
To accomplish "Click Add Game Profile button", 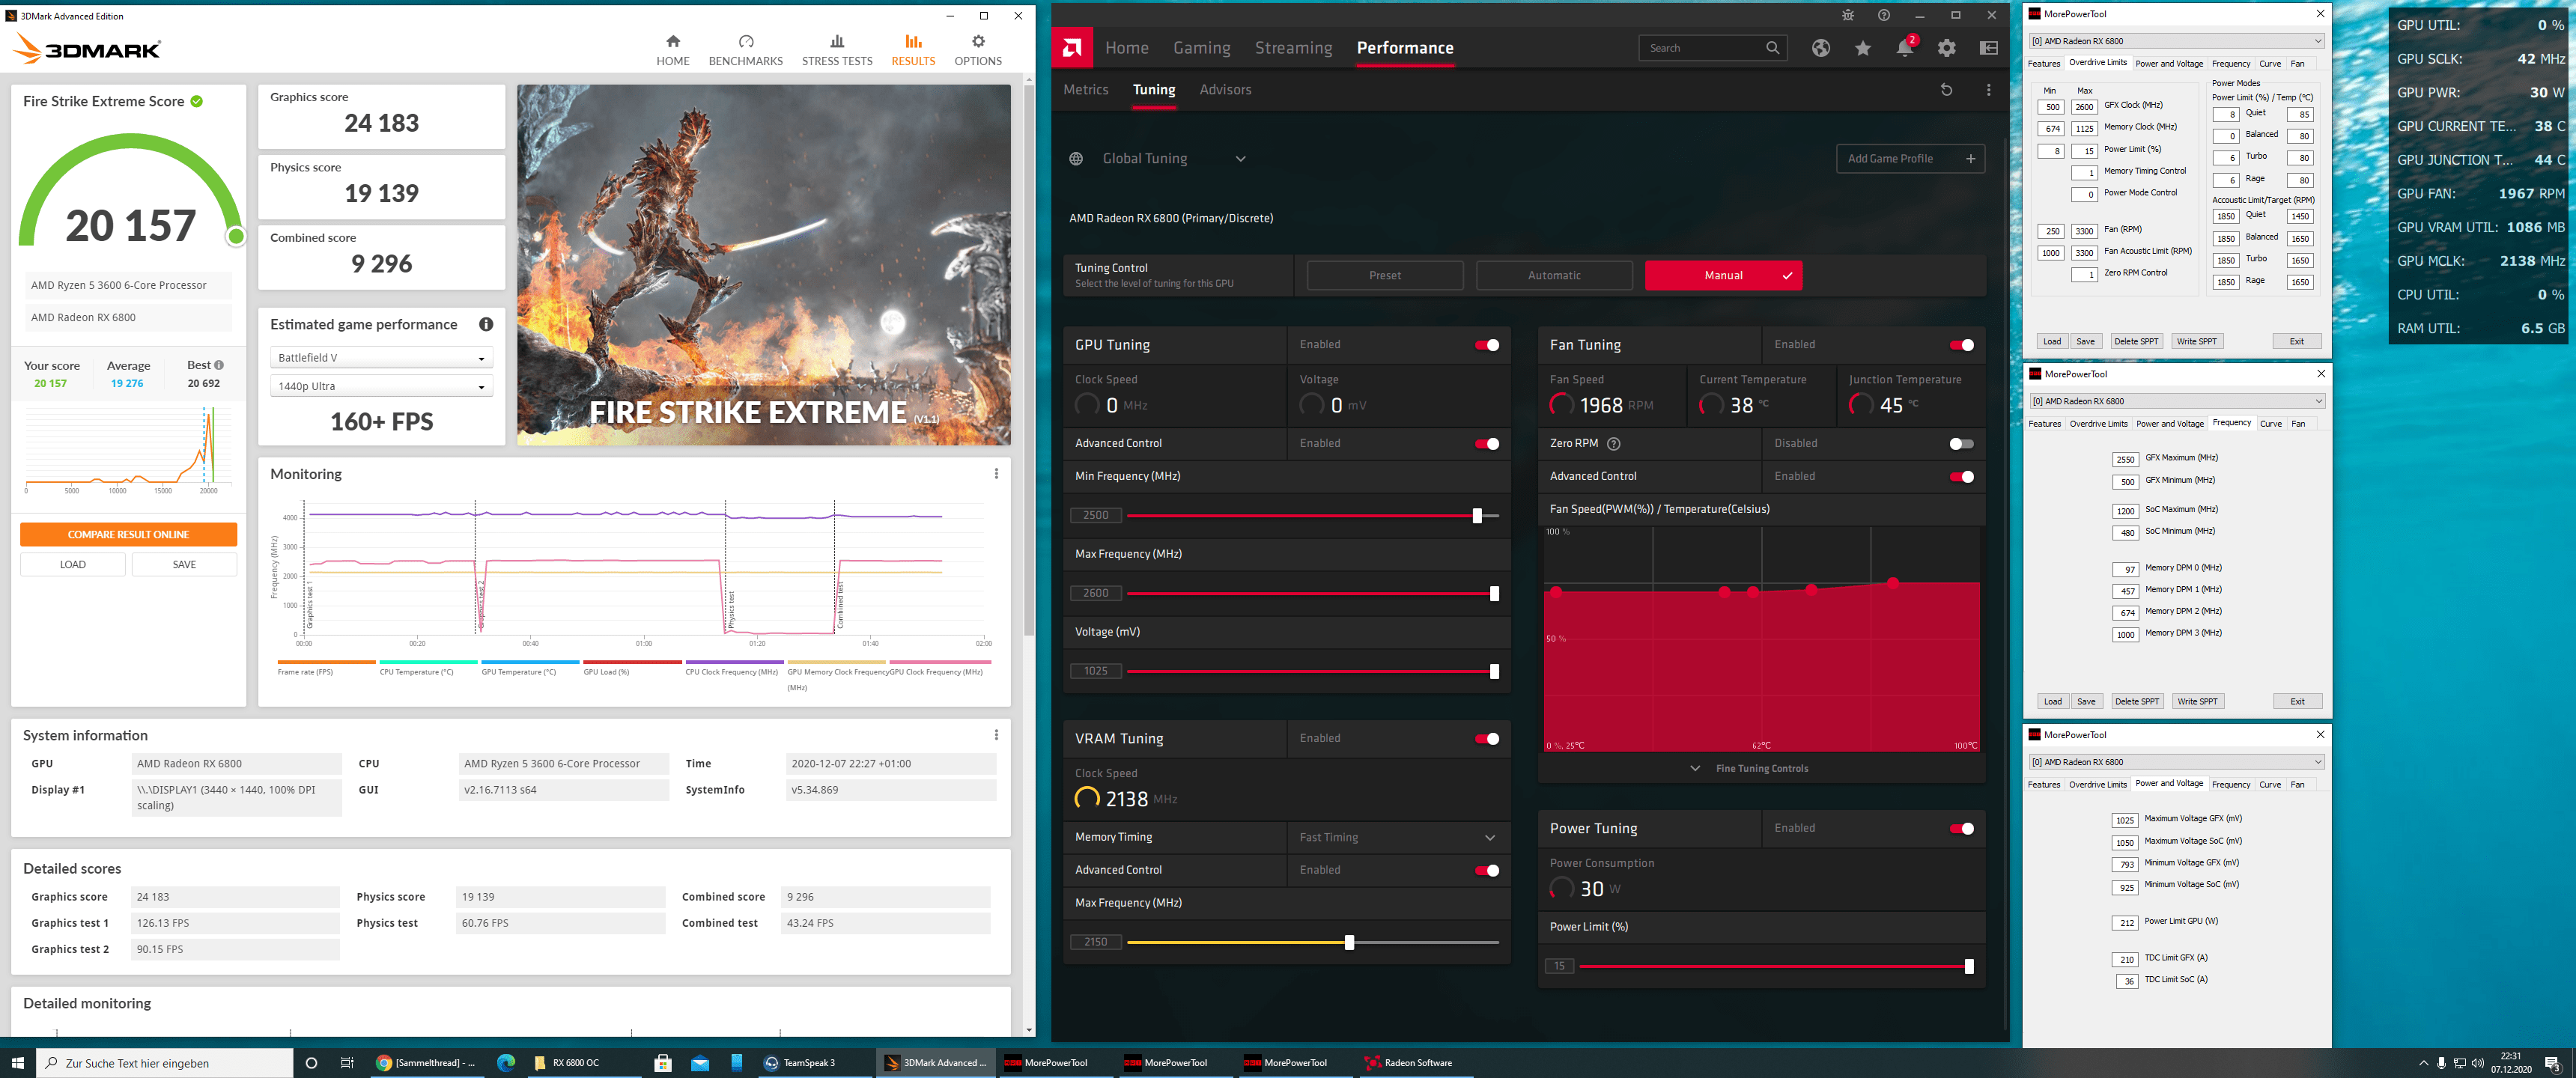I will (1910, 159).
